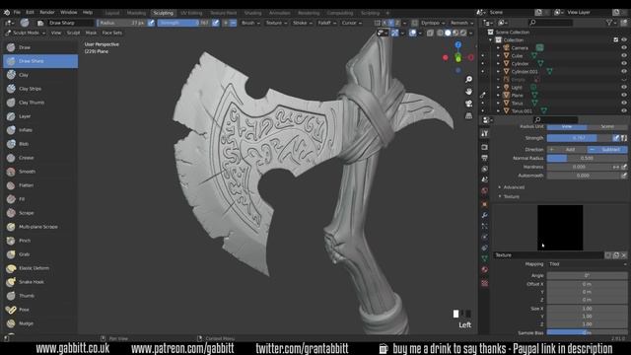The image size is (631, 355).
Task: Set Direction to Add
Action: (567, 149)
